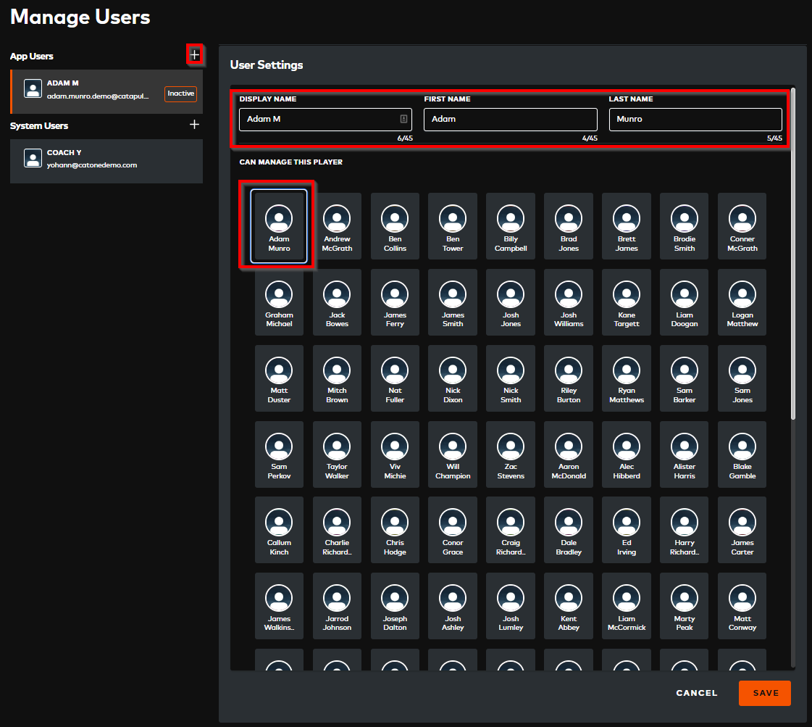Image resolution: width=812 pixels, height=727 pixels.
Task: Click the Inactive status badge for Adam M
Action: (x=181, y=94)
